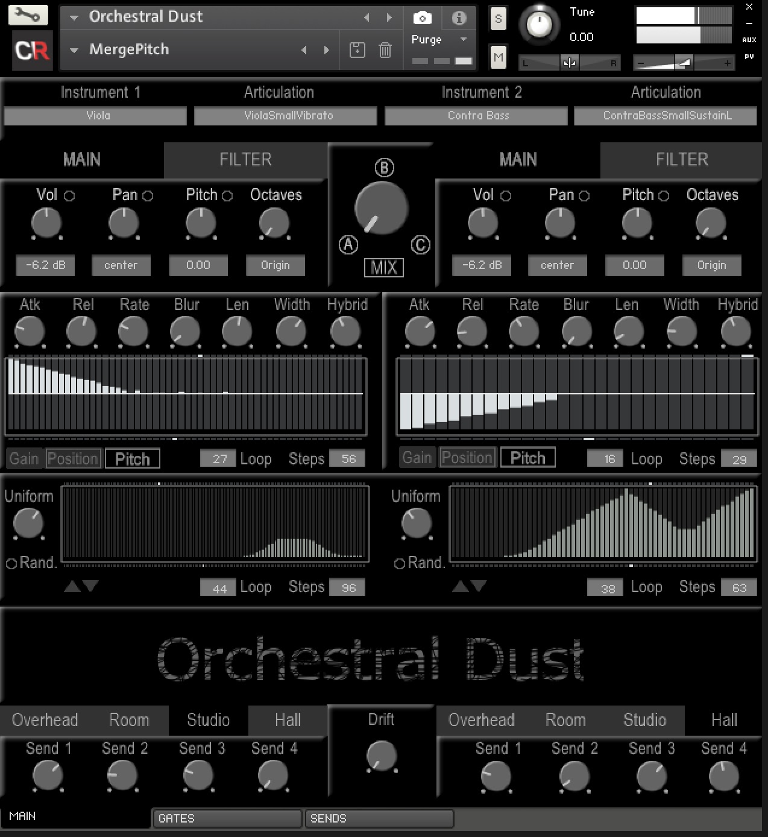Open the instrument info icon

click(x=458, y=17)
